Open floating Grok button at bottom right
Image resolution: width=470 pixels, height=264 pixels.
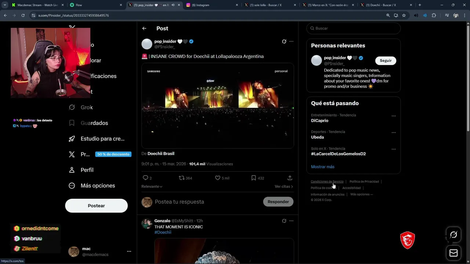click(453, 235)
